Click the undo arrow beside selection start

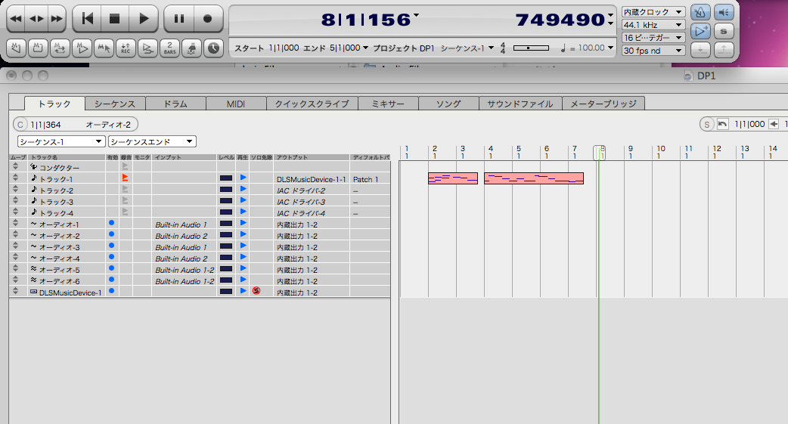click(x=723, y=124)
